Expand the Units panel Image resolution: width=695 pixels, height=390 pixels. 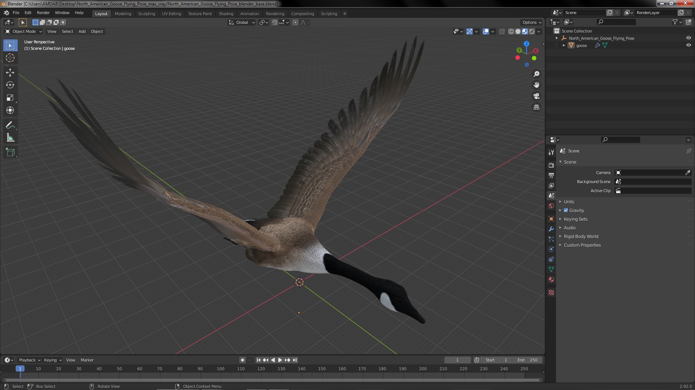click(x=569, y=201)
